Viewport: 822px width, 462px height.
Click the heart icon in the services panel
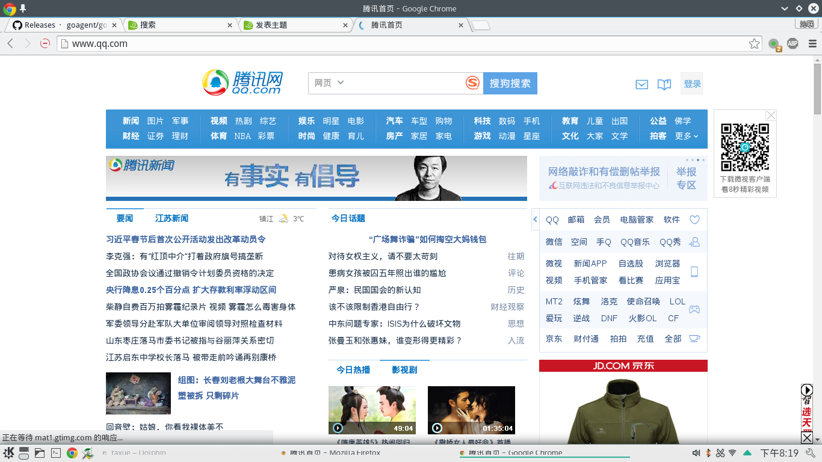click(694, 220)
